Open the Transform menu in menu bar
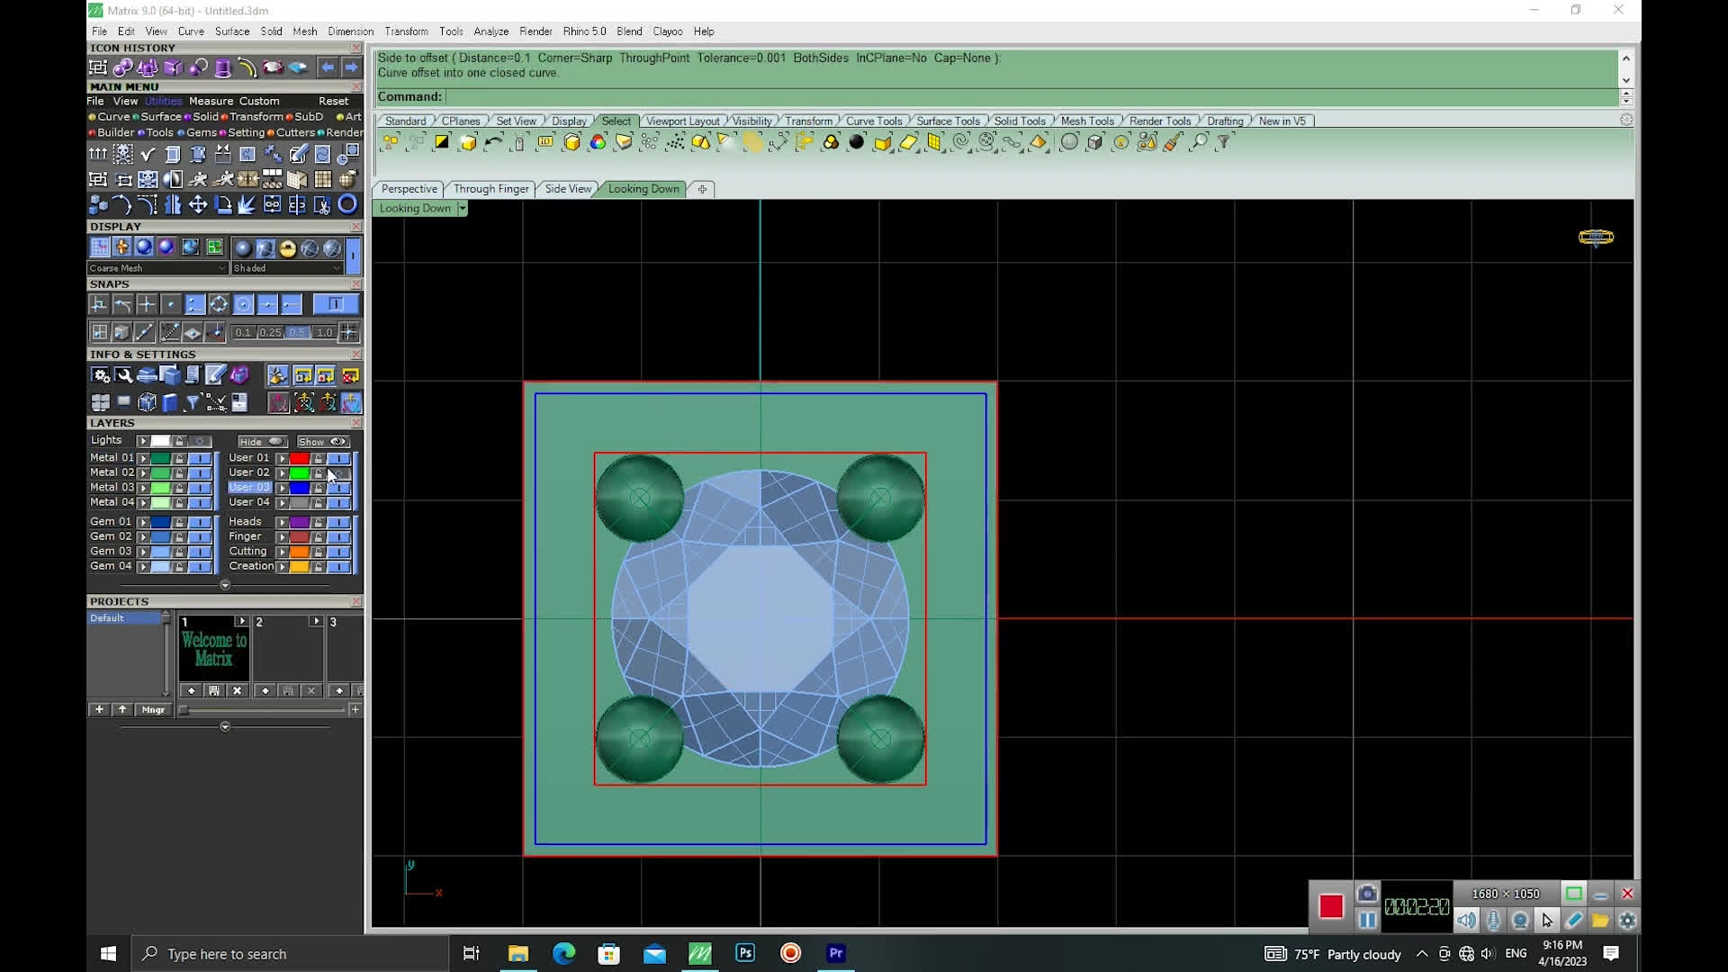This screenshot has height=972, width=1728. point(406,31)
